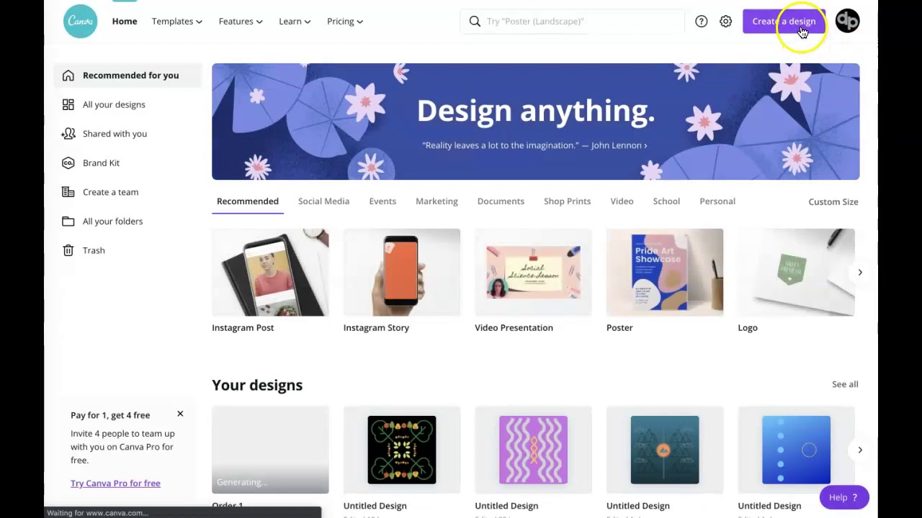Viewport: 922px width, 518px height.
Task: Select the Brand Kit sidebar icon
Action: click(x=68, y=163)
